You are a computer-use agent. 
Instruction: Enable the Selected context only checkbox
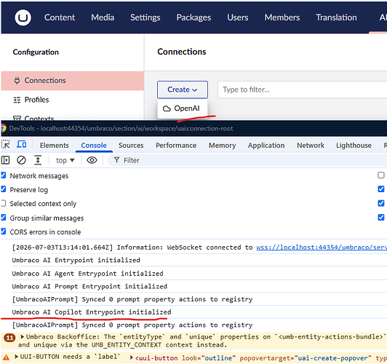4,203
